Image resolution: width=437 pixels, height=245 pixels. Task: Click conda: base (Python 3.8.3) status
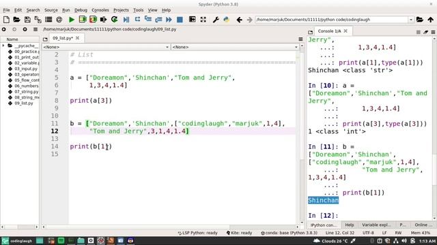tap(289, 233)
